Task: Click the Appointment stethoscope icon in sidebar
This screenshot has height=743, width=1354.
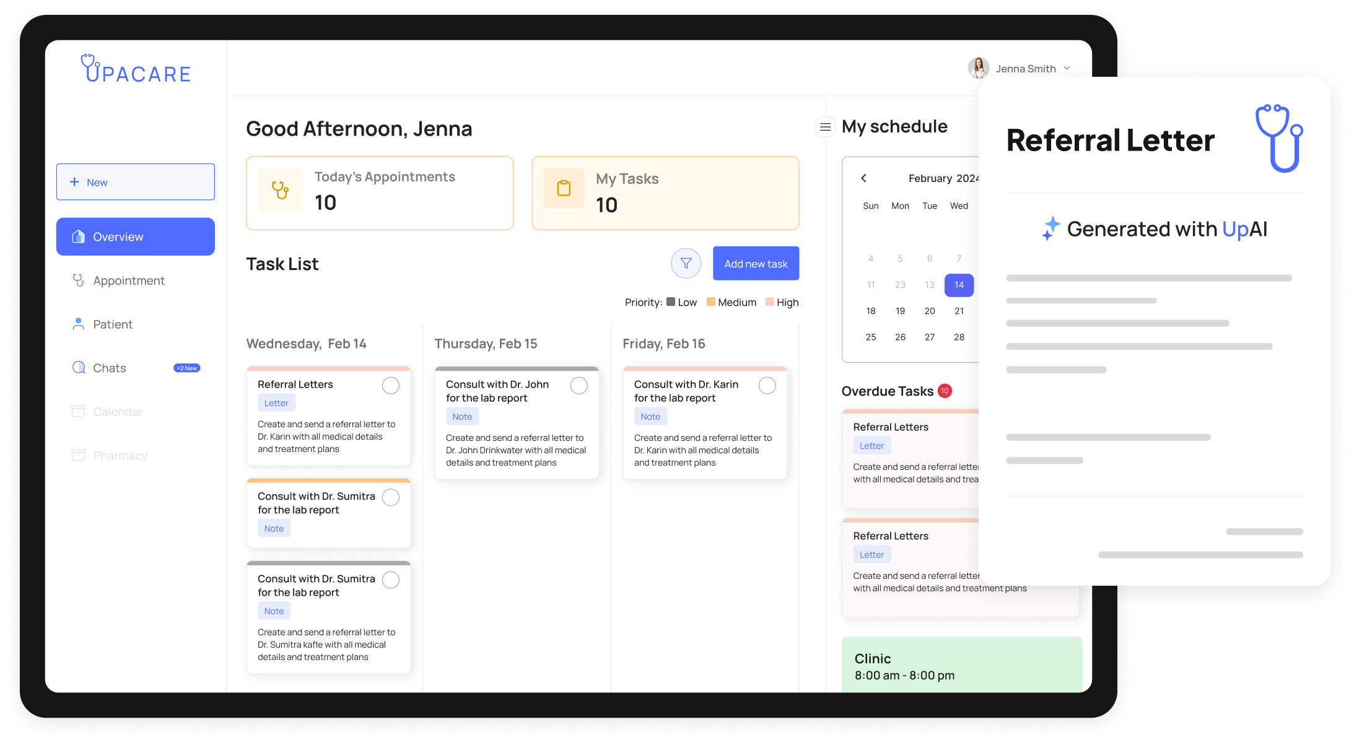Action: pyautogui.click(x=78, y=280)
